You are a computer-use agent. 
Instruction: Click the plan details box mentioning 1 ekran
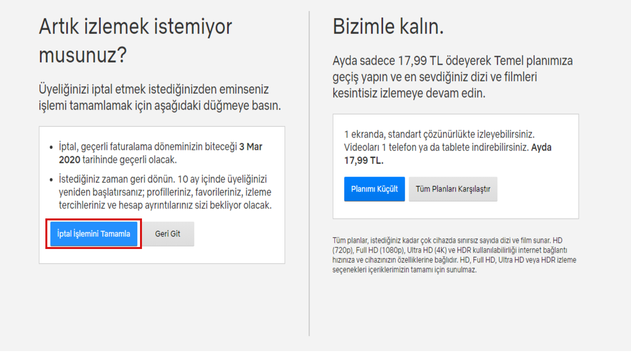tap(456, 166)
